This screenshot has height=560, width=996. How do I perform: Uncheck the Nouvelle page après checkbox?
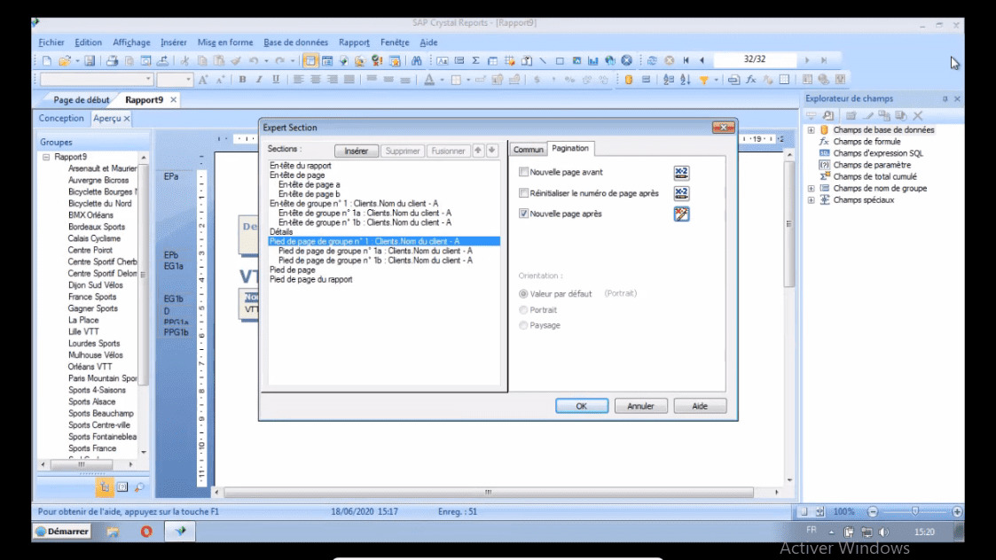(x=523, y=214)
